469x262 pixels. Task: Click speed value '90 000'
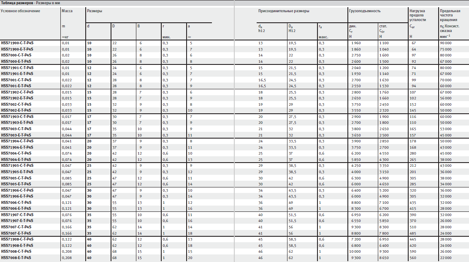[446, 43]
